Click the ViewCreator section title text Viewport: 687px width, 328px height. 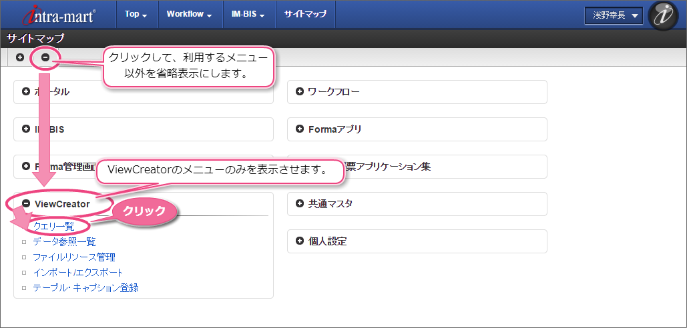(x=62, y=203)
